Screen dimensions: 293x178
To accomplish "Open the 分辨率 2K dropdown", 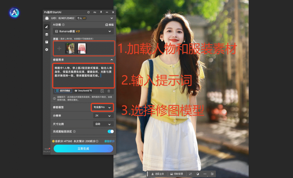I will pos(103,116).
